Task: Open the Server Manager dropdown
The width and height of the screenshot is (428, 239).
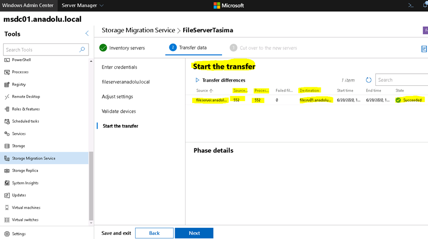Action: click(x=82, y=6)
